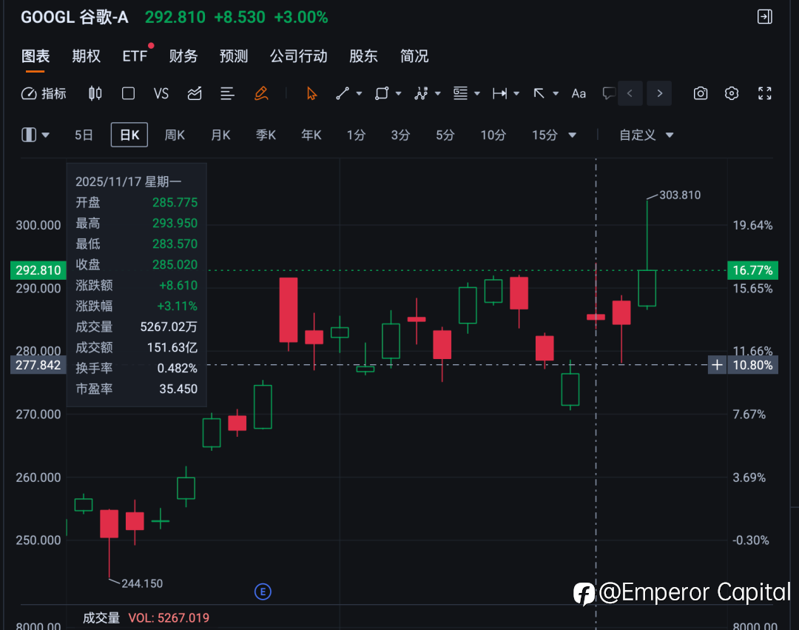Click the 16.77% percentage axis label

[x=752, y=270]
